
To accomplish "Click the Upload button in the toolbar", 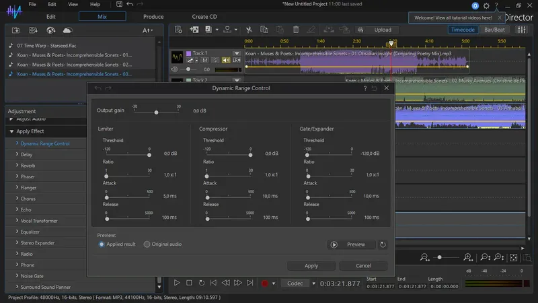I will click(382, 30).
